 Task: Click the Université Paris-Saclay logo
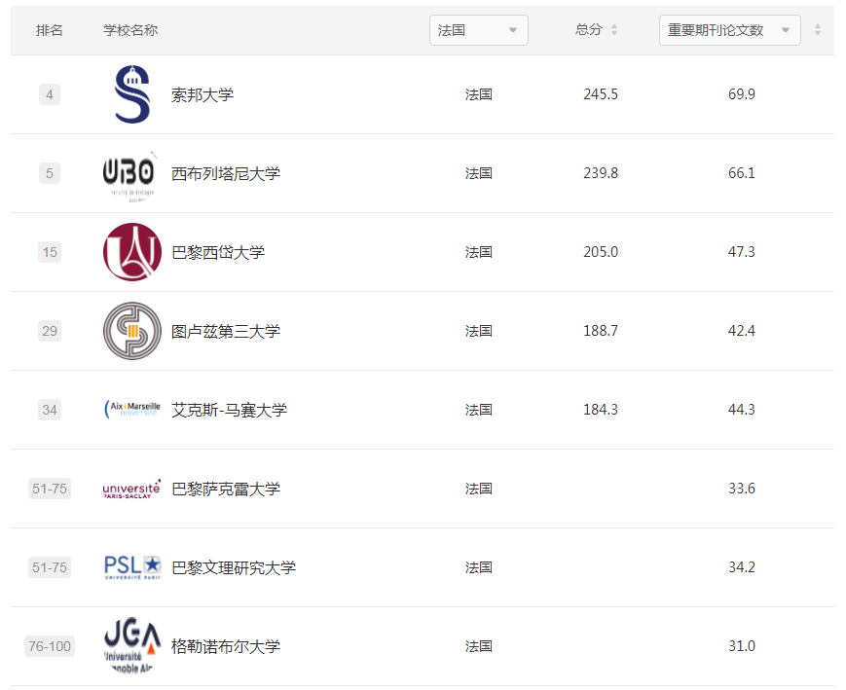(x=131, y=488)
